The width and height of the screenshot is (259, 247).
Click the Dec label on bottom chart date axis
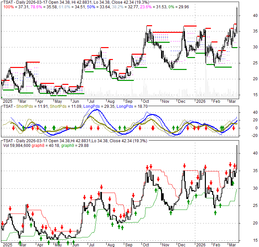pyautogui.click(x=182, y=245)
